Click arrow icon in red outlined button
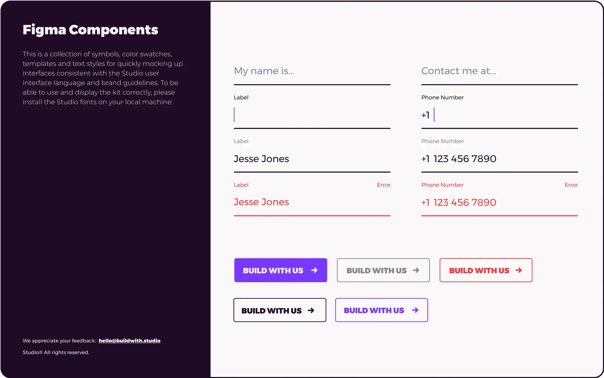Screen dimensions: 604x378 pos(519,270)
